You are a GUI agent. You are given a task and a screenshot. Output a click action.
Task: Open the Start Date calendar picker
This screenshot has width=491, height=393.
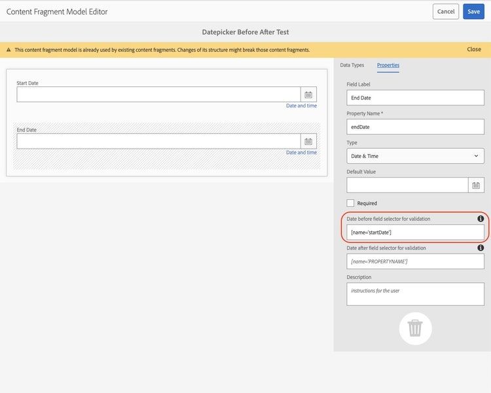308,94
